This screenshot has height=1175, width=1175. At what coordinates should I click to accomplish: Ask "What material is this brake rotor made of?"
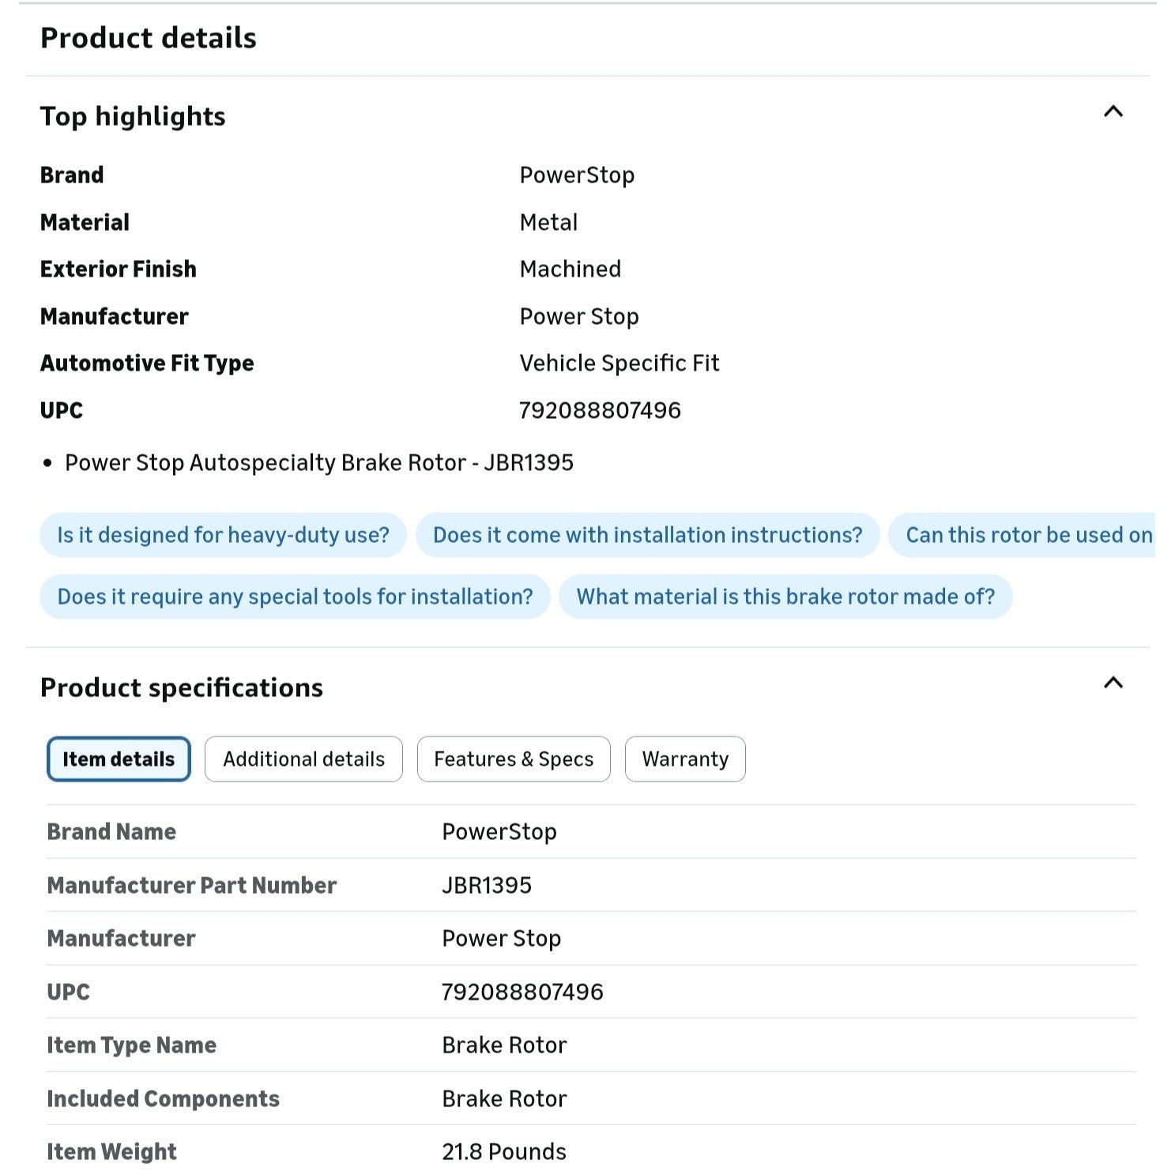coord(785,597)
